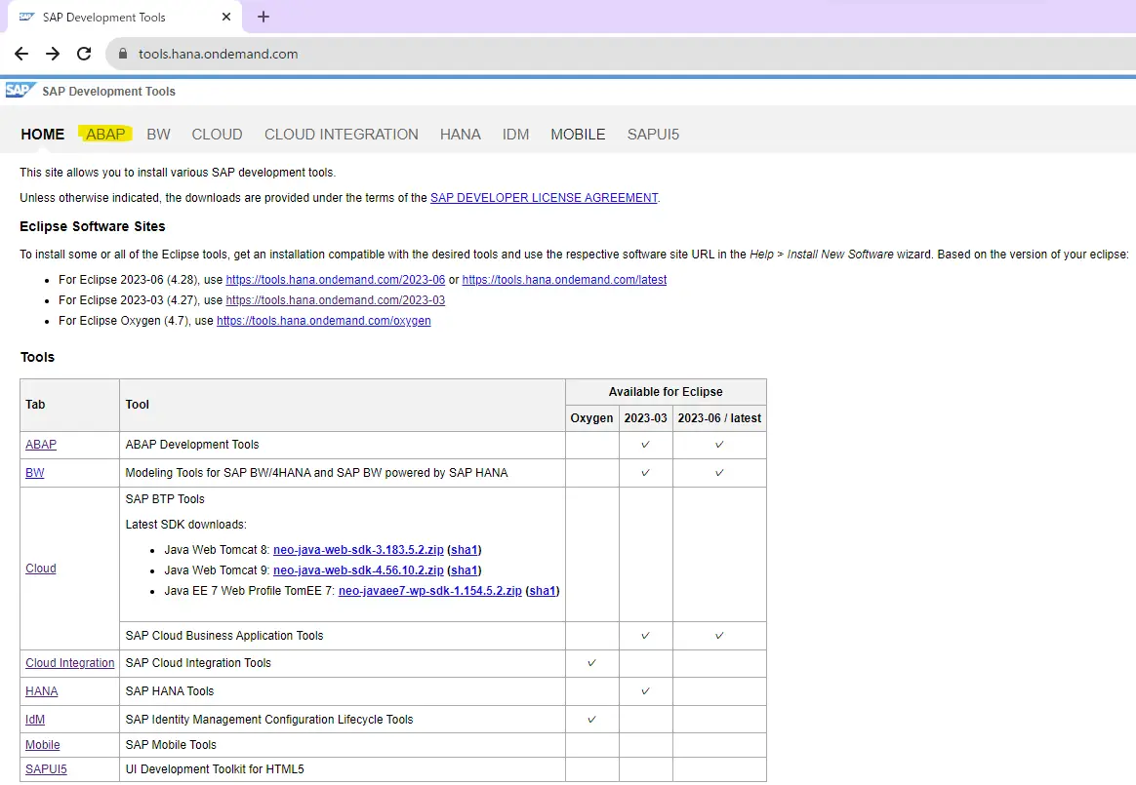Click the 'UI Development Toolkit for HTML5' cell

343,769
